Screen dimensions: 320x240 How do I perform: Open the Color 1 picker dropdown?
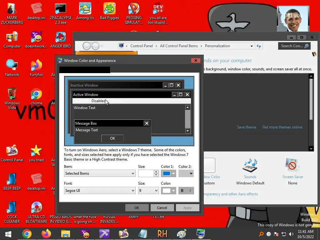(x=168, y=173)
